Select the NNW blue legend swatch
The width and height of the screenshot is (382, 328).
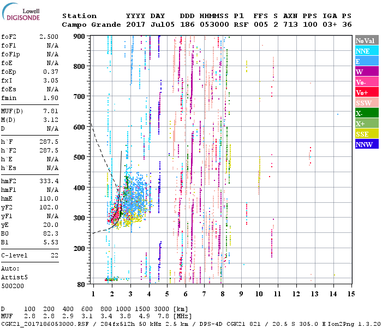366,144
